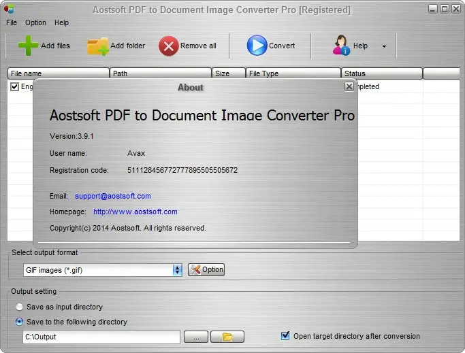Visit the http://www.aostsoft.com homepage link
The height and width of the screenshot is (353, 465).
point(135,212)
